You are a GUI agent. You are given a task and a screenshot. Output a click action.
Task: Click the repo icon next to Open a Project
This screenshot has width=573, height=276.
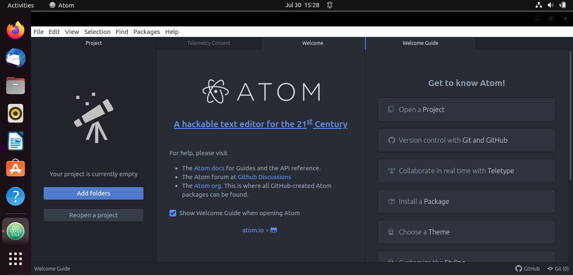391,109
